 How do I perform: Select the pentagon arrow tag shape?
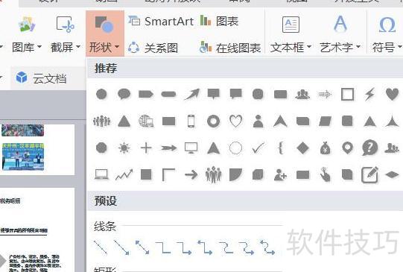[x=146, y=95]
